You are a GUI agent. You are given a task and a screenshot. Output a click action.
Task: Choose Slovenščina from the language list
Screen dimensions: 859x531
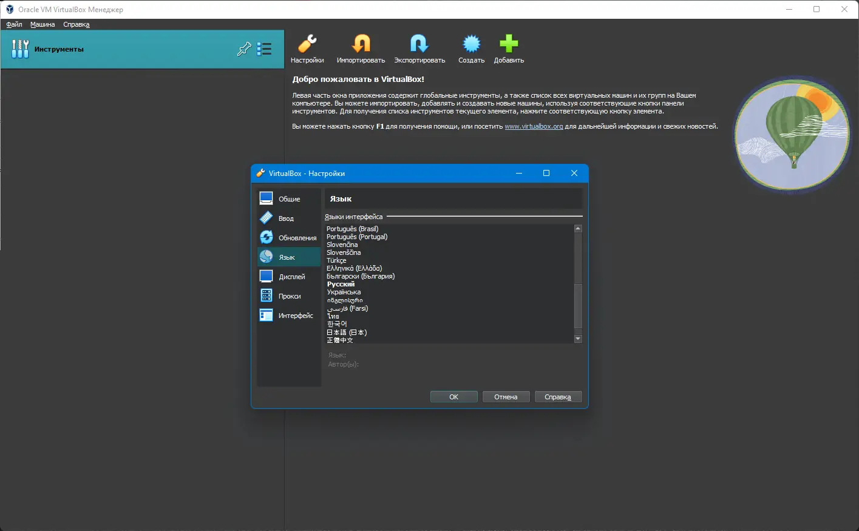coord(344,252)
